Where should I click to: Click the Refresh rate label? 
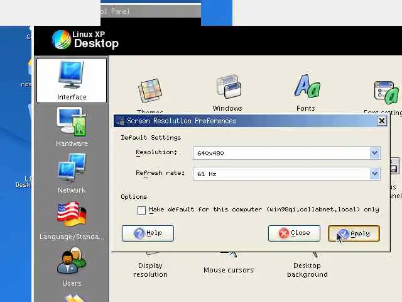tap(160, 173)
